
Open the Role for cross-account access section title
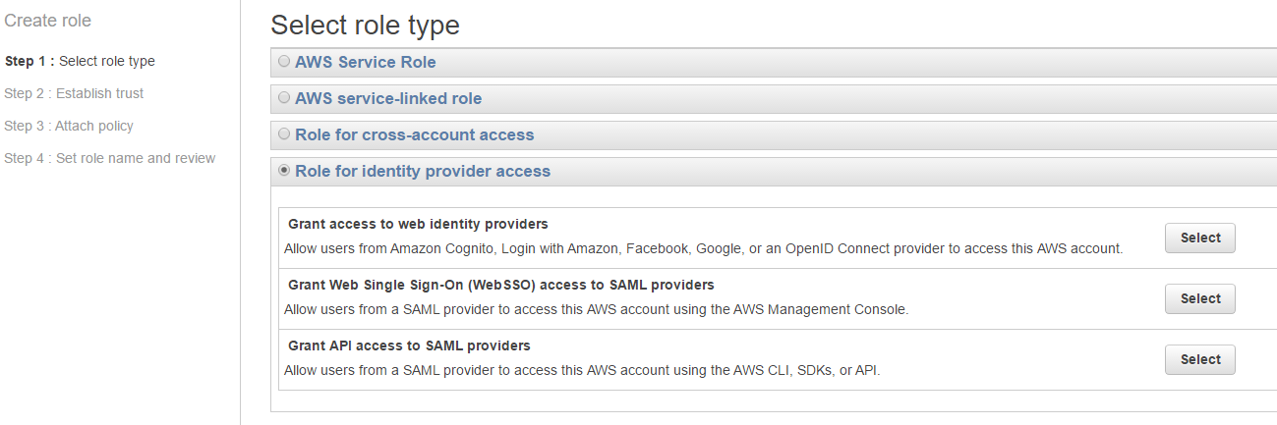pos(414,135)
